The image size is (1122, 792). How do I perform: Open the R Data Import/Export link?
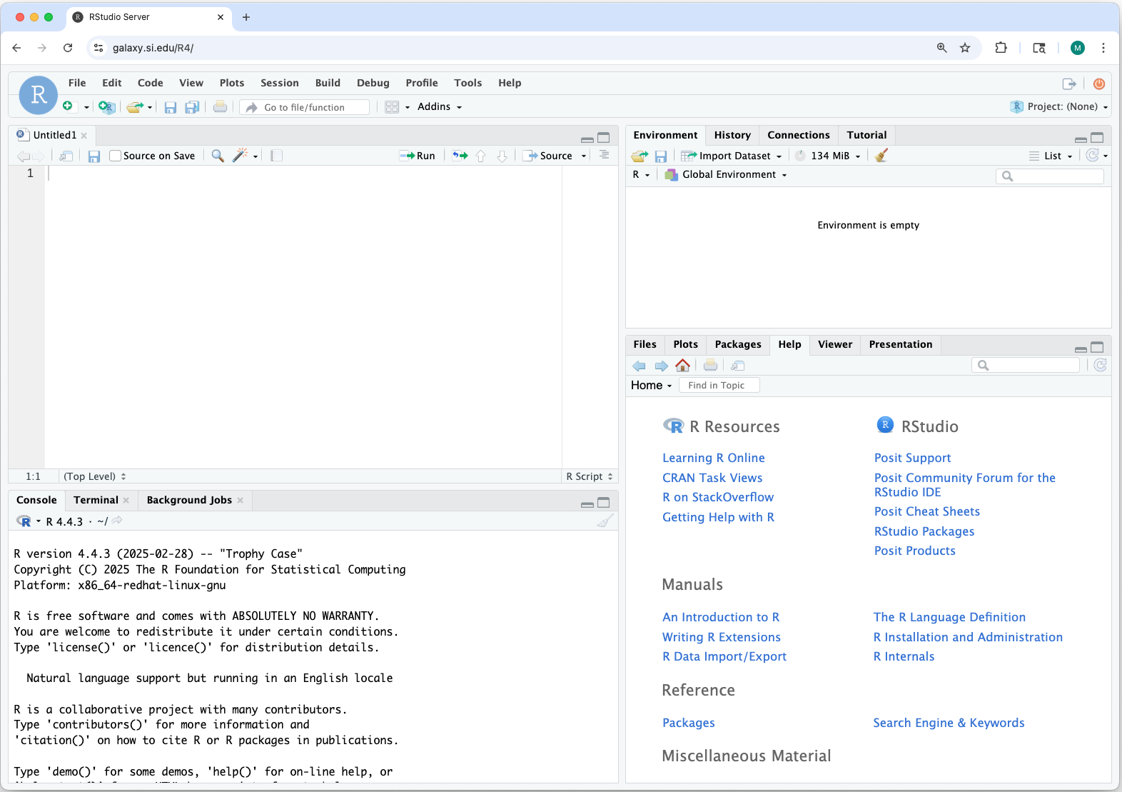coord(724,656)
